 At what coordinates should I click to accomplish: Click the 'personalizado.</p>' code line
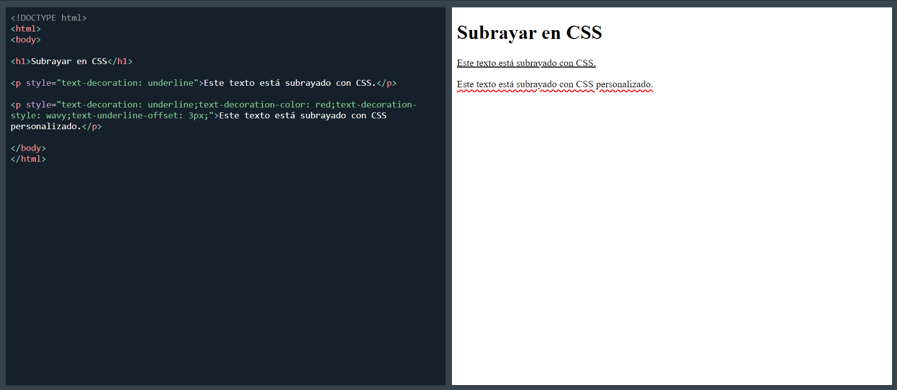click(x=56, y=126)
